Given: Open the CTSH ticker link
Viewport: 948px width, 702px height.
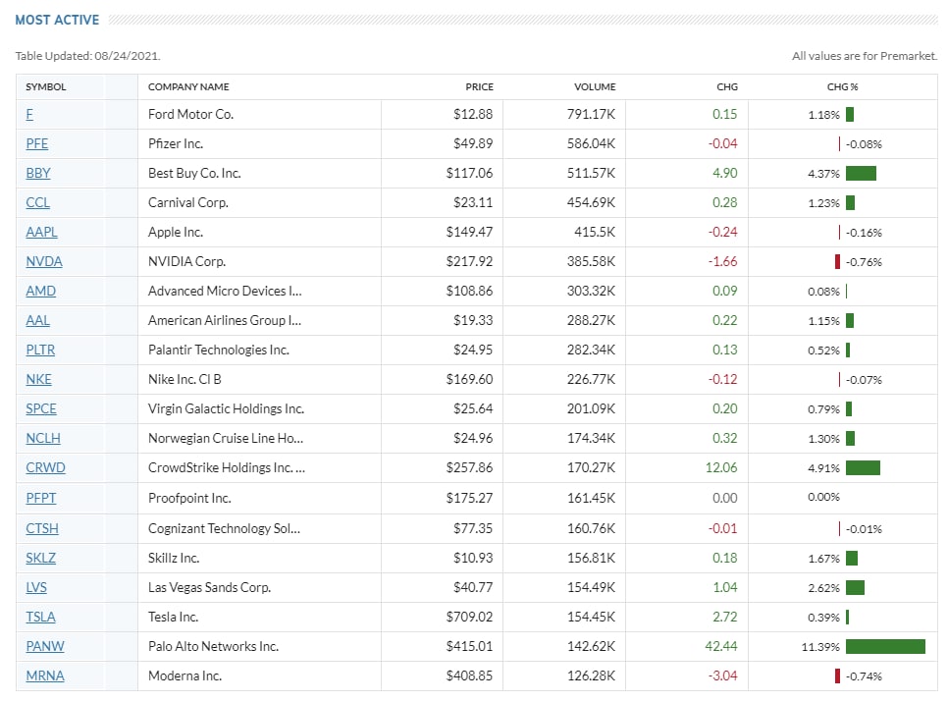Looking at the screenshot, I should coord(42,528).
